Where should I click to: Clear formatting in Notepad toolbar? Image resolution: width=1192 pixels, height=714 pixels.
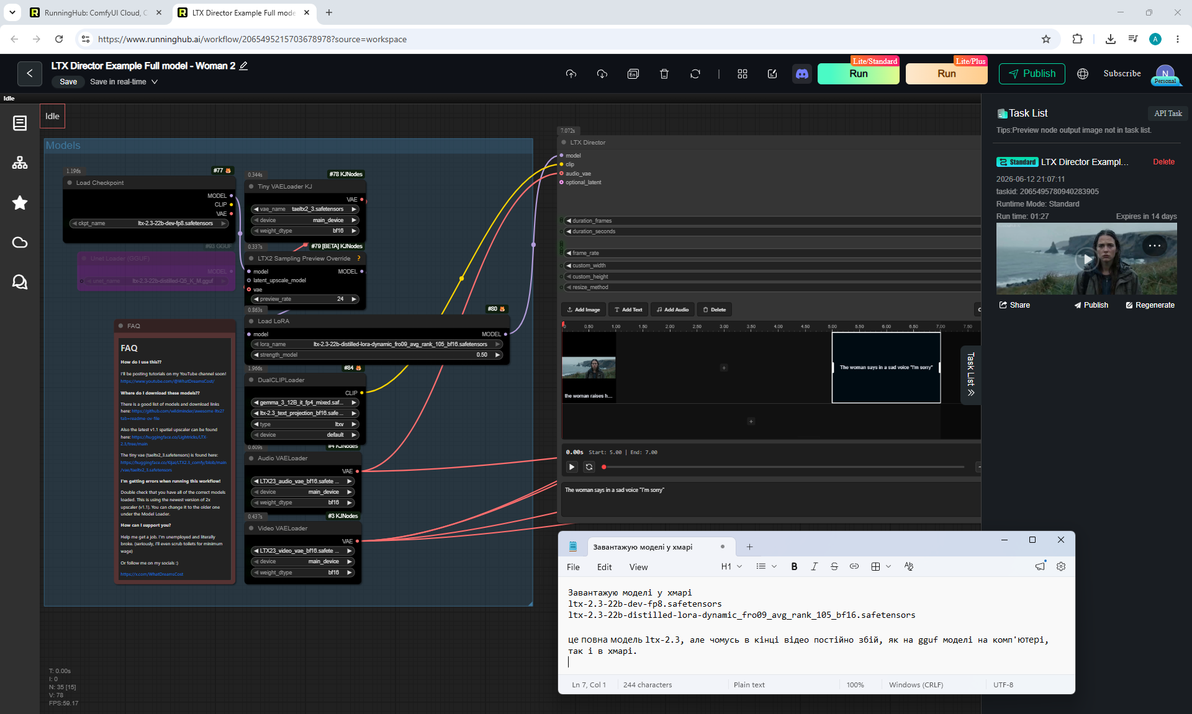tap(909, 566)
